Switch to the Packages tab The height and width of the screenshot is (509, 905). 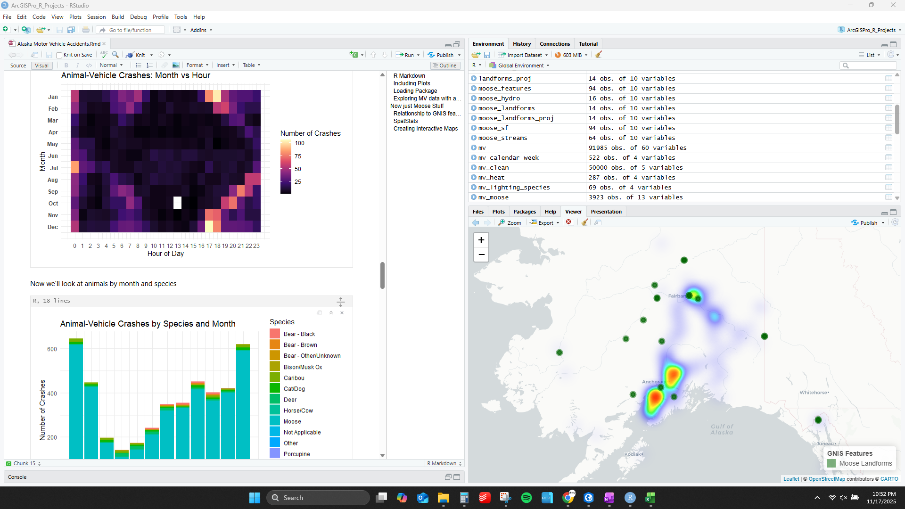[x=524, y=212]
